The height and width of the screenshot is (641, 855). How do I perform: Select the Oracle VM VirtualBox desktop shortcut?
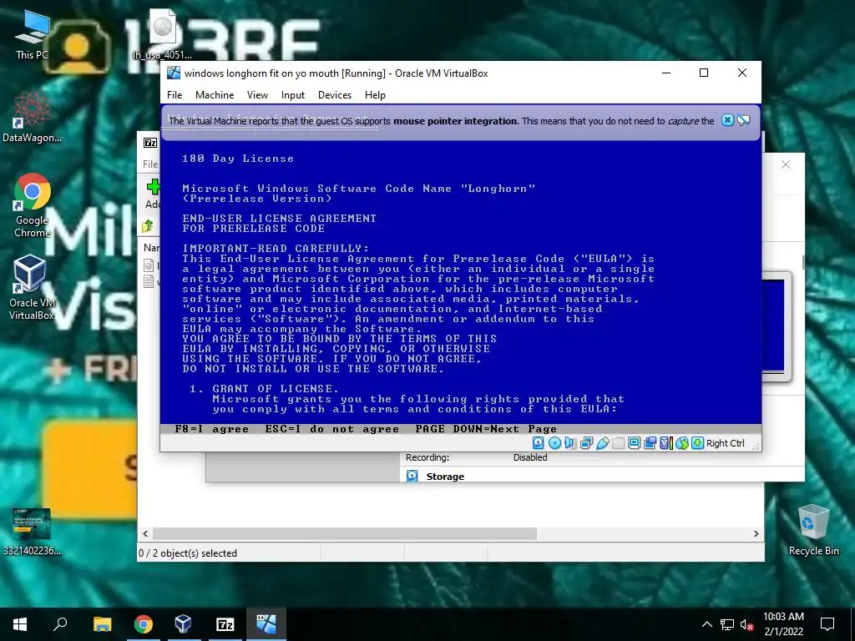31,287
